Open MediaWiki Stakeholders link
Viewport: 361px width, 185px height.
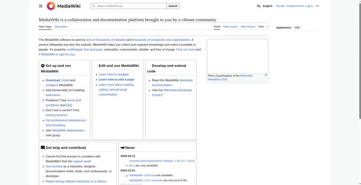click(68, 131)
